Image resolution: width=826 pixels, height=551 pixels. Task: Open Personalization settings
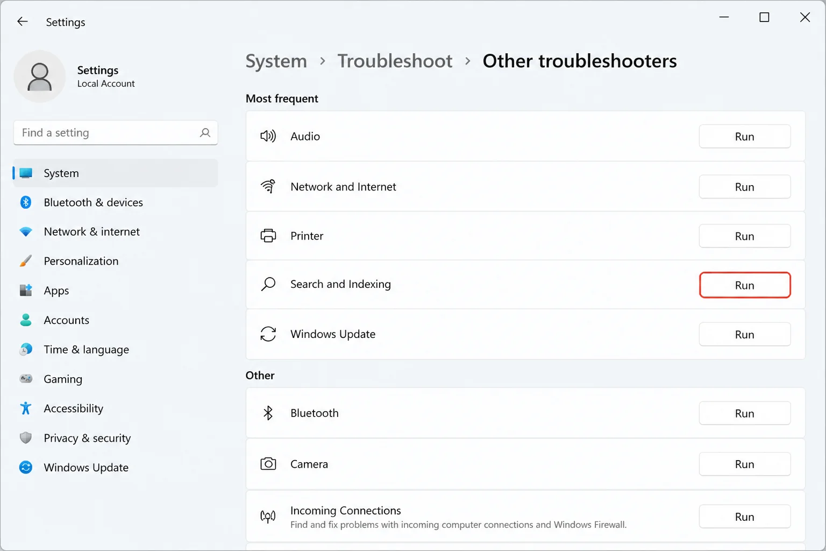[x=116, y=261]
